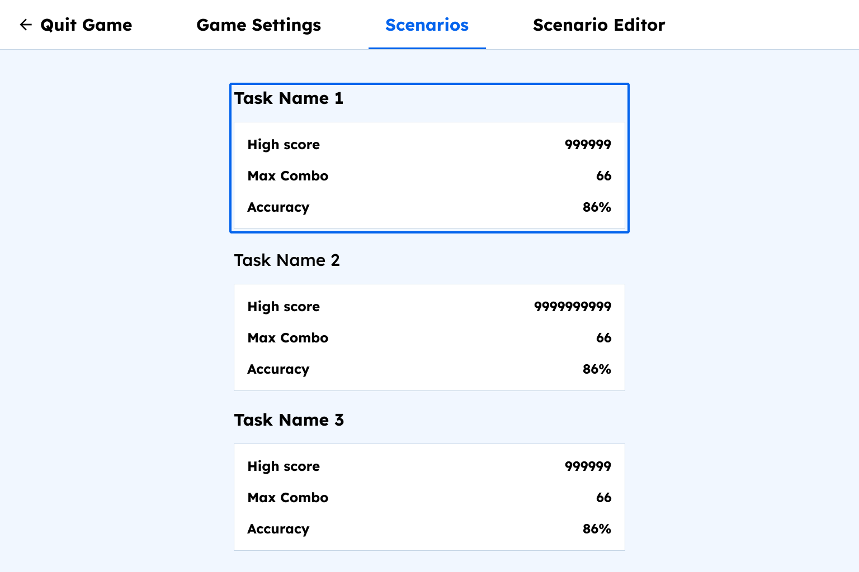
Task: Click the Task Name 2 heading
Action: pyautogui.click(x=287, y=260)
